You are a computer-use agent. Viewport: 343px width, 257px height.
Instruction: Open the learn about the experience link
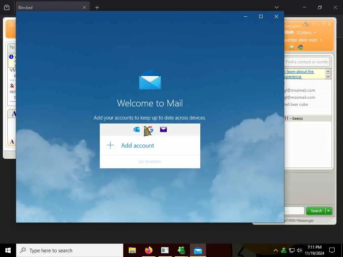299,74
